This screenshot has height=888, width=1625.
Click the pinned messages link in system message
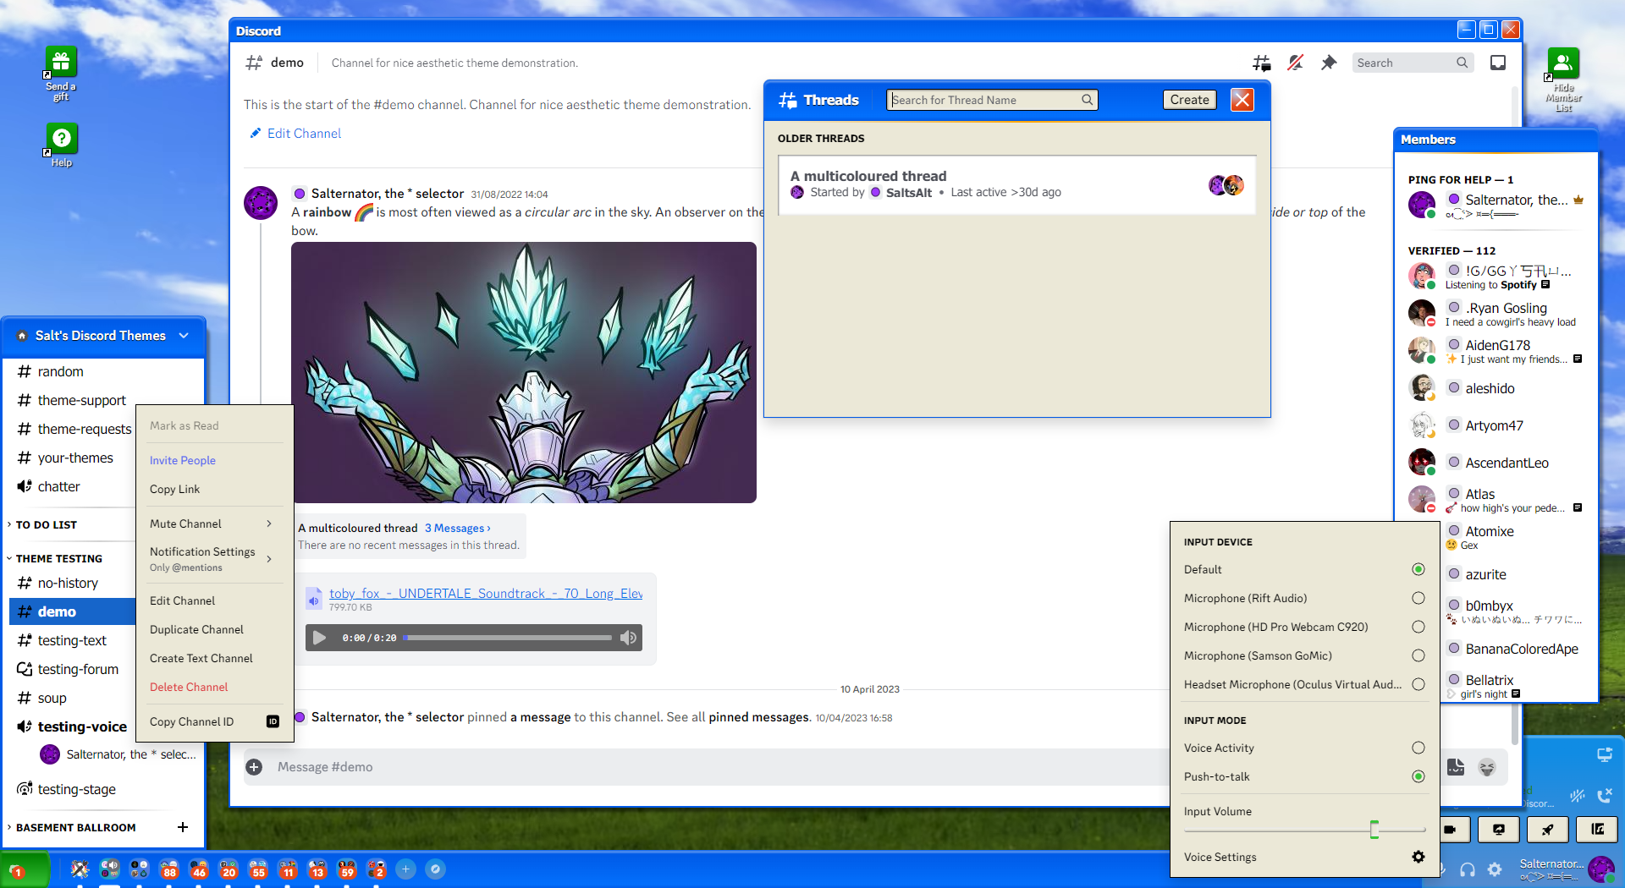759,717
